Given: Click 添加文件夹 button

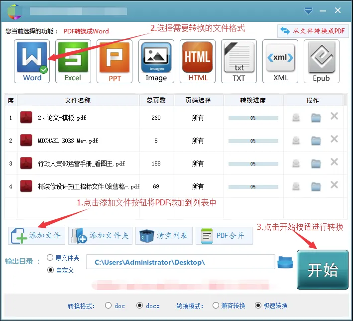Looking at the screenshot, I should [100, 236].
